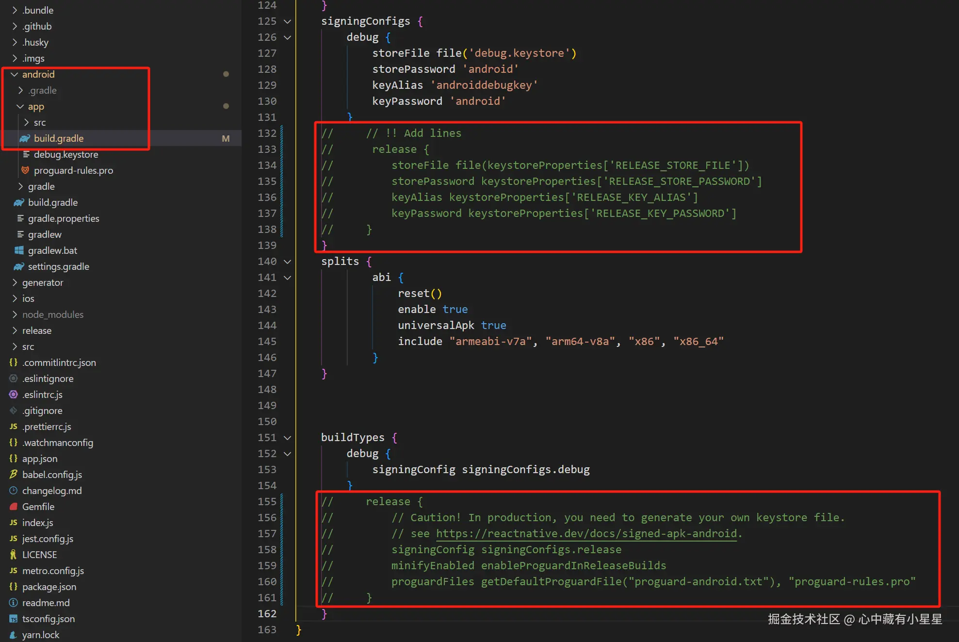Click the ruby icon beside Gemfile

click(14, 507)
